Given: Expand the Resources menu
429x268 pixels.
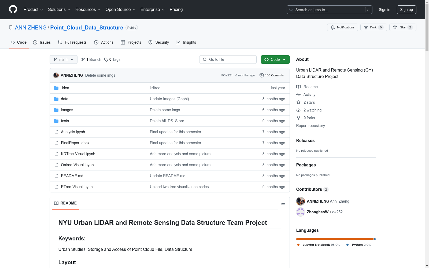Looking at the screenshot, I should point(88,10).
